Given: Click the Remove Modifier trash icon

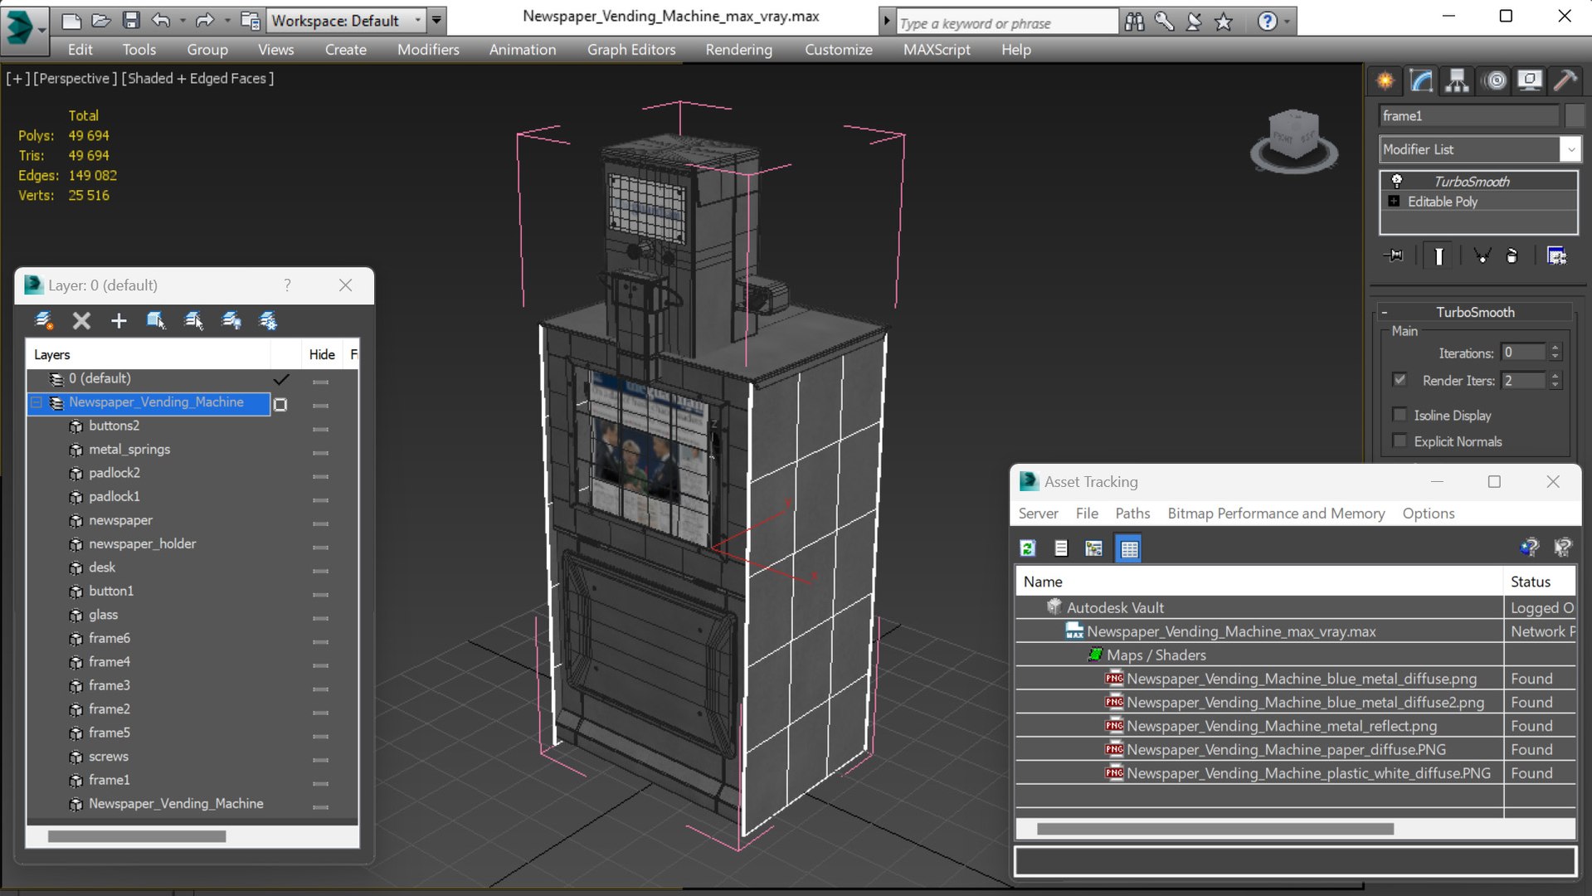Looking at the screenshot, I should pos(1512,256).
